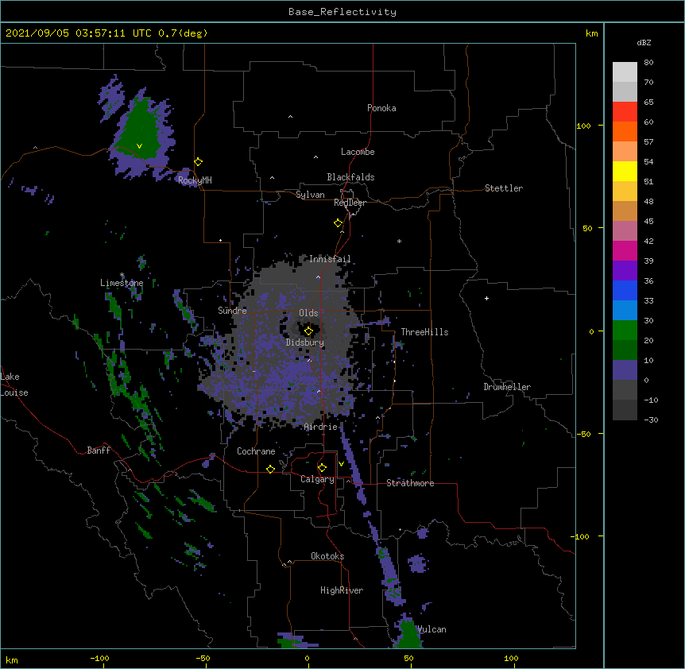Click the Base_Reflectivity title text
This screenshot has height=669, width=685.
click(x=342, y=12)
